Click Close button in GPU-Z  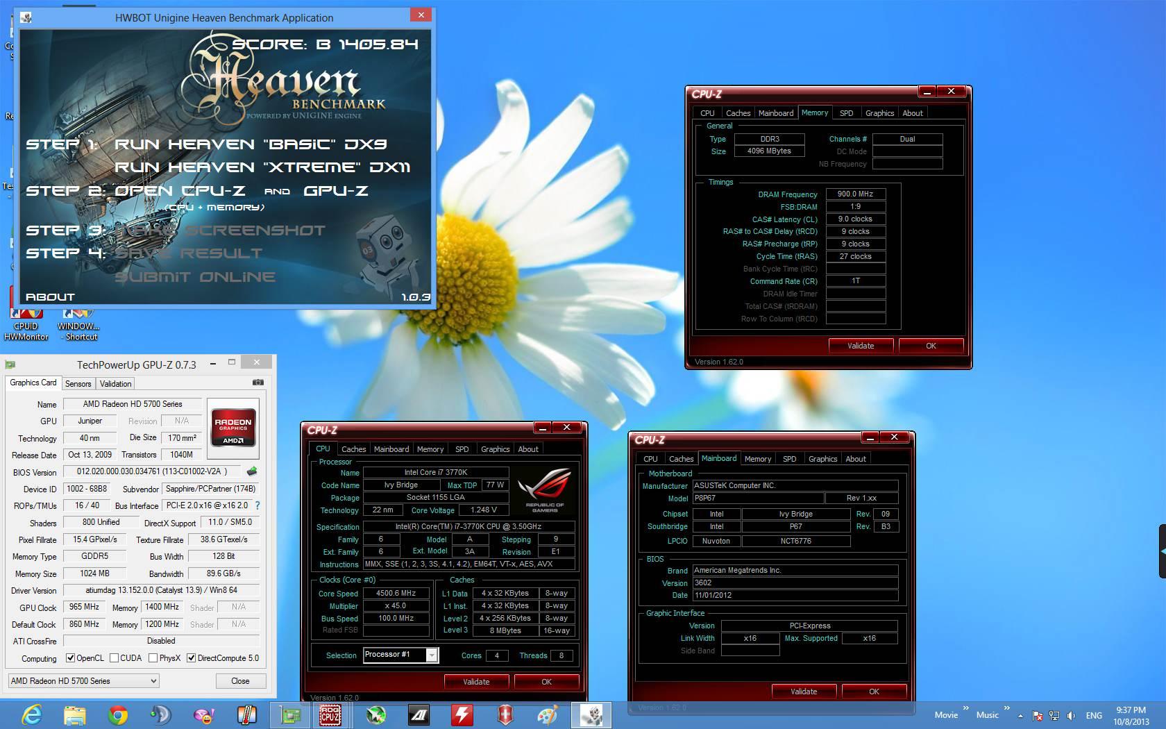coord(240,681)
